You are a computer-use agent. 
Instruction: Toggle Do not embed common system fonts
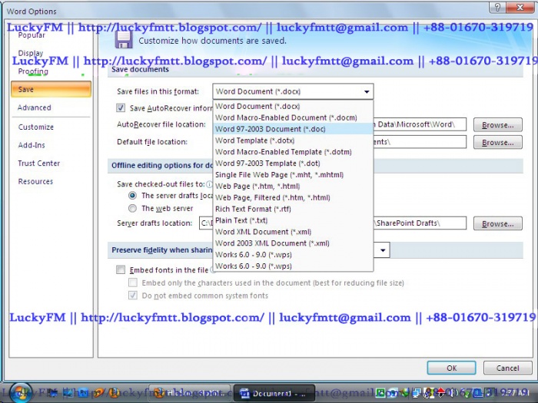pyautogui.click(x=133, y=296)
